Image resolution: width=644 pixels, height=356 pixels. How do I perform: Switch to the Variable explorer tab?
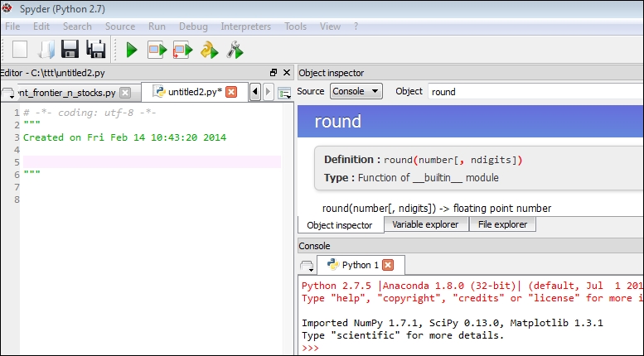(x=425, y=224)
